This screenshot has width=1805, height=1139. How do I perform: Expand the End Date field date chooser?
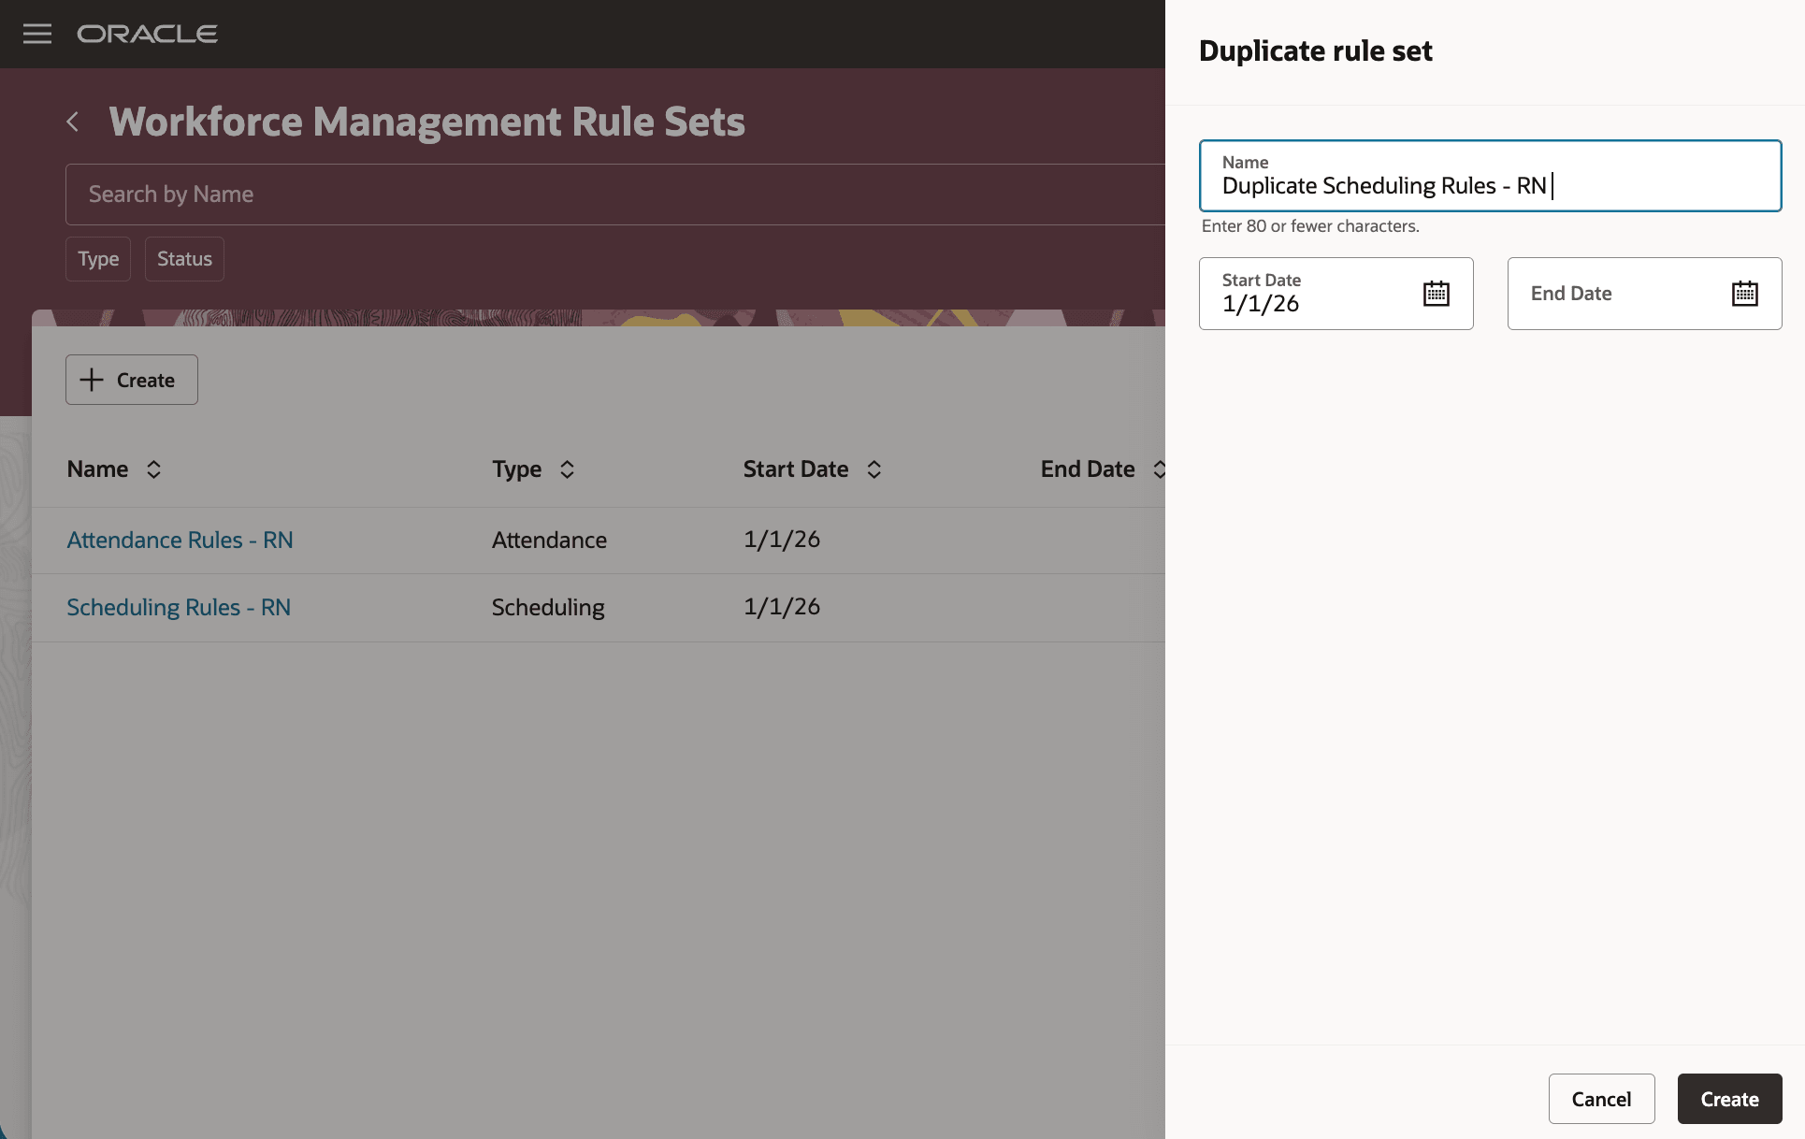1744,293
